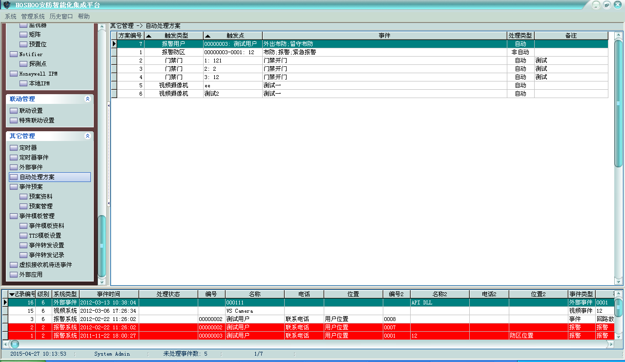The width and height of the screenshot is (625, 362).
Task: Click the icon beside 联动设置
Action: [x=14, y=111]
